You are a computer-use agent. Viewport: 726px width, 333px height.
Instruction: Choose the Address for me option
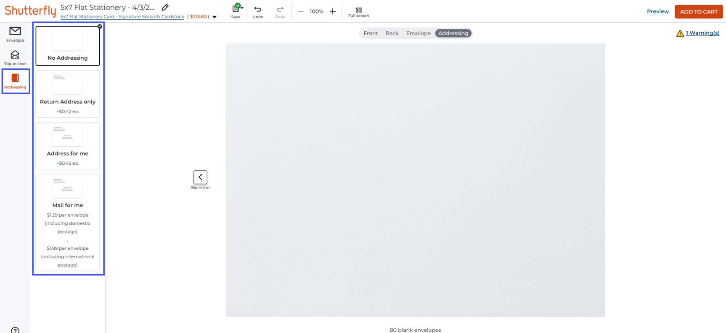pos(68,145)
